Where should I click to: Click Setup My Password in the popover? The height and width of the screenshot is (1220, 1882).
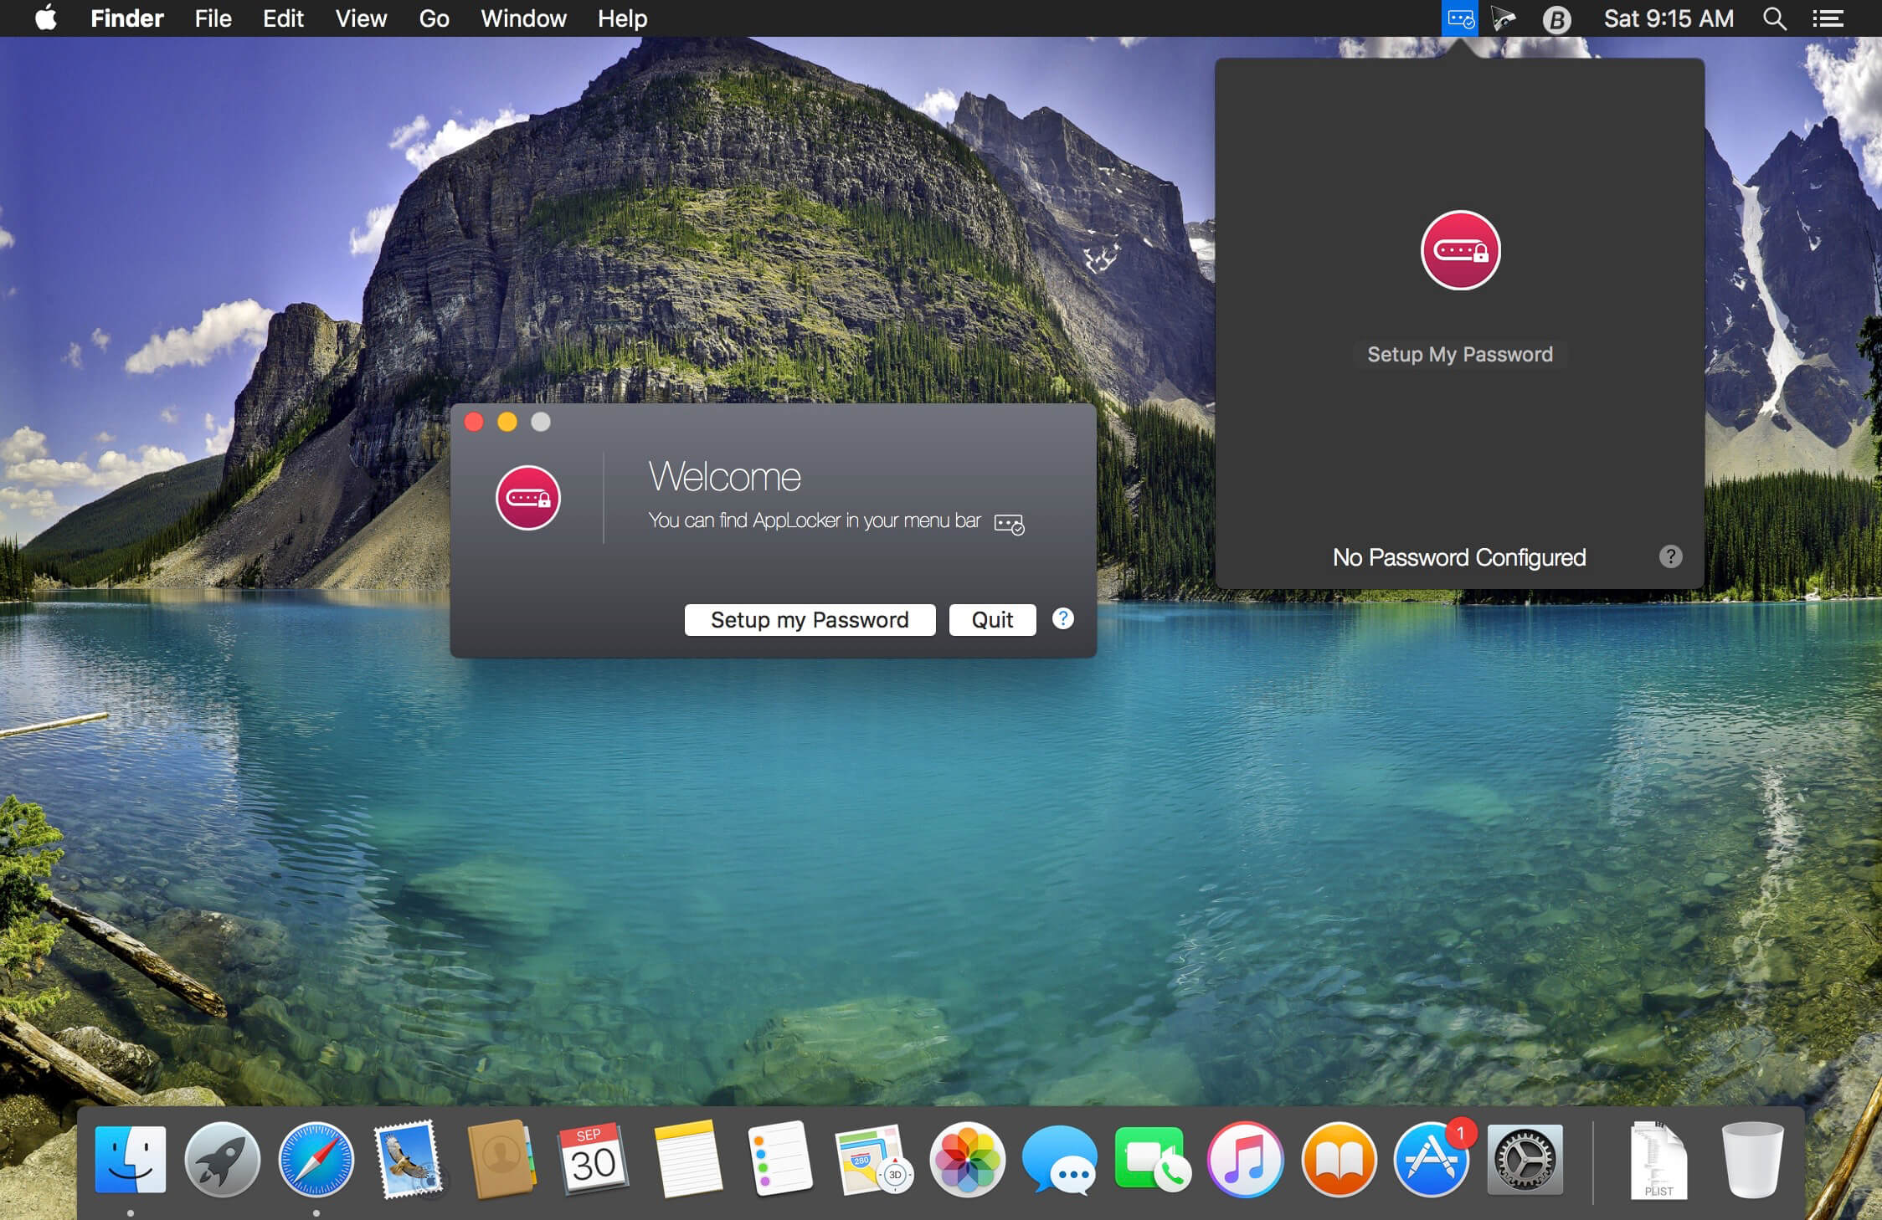pyautogui.click(x=1459, y=354)
